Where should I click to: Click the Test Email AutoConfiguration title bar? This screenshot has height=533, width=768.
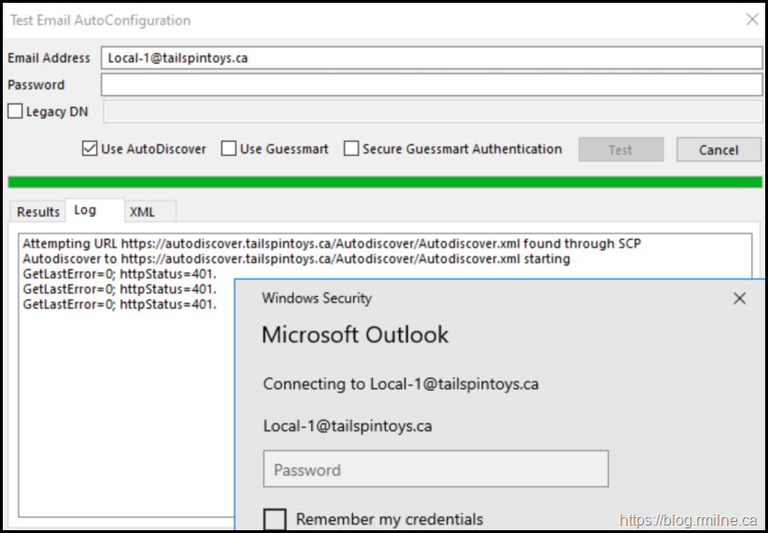coord(280,20)
